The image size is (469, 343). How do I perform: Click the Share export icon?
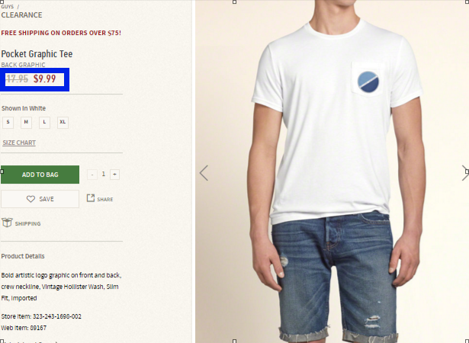91,197
